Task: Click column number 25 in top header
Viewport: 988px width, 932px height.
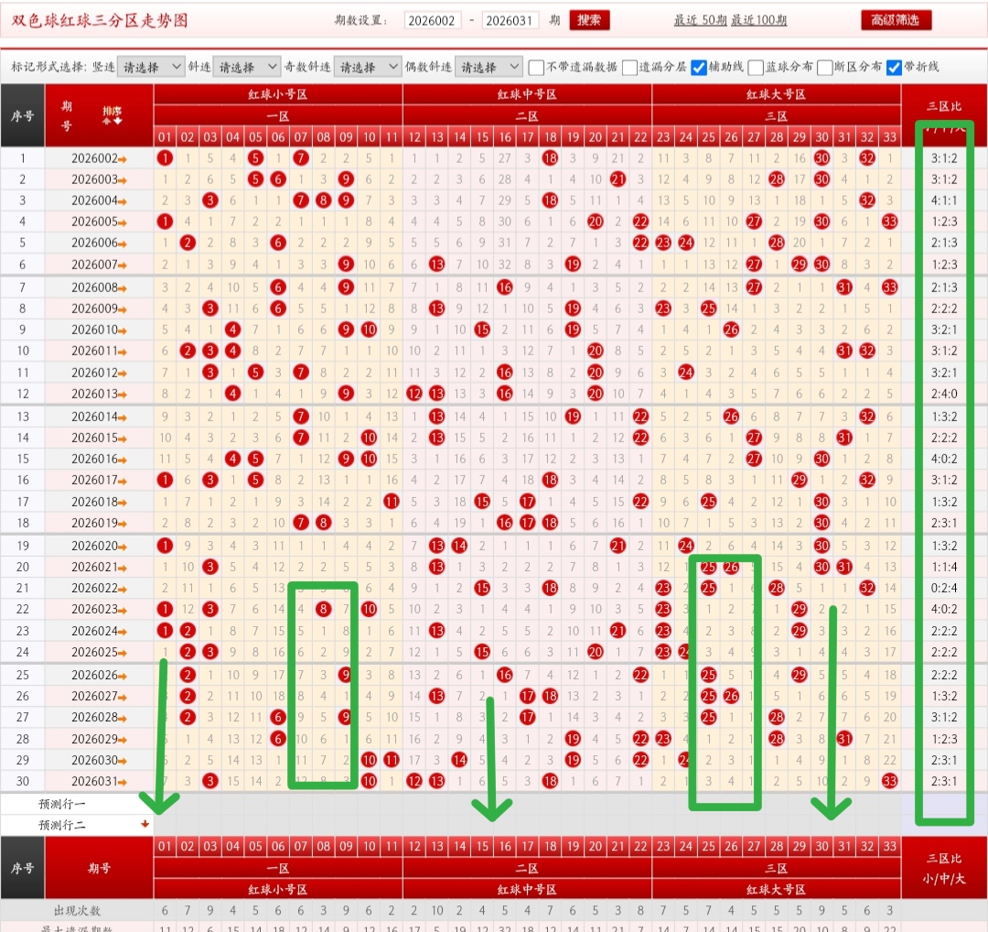Action: point(708,136)
